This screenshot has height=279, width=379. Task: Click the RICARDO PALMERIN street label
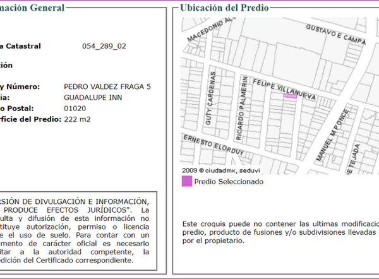[x=242, y=109]
